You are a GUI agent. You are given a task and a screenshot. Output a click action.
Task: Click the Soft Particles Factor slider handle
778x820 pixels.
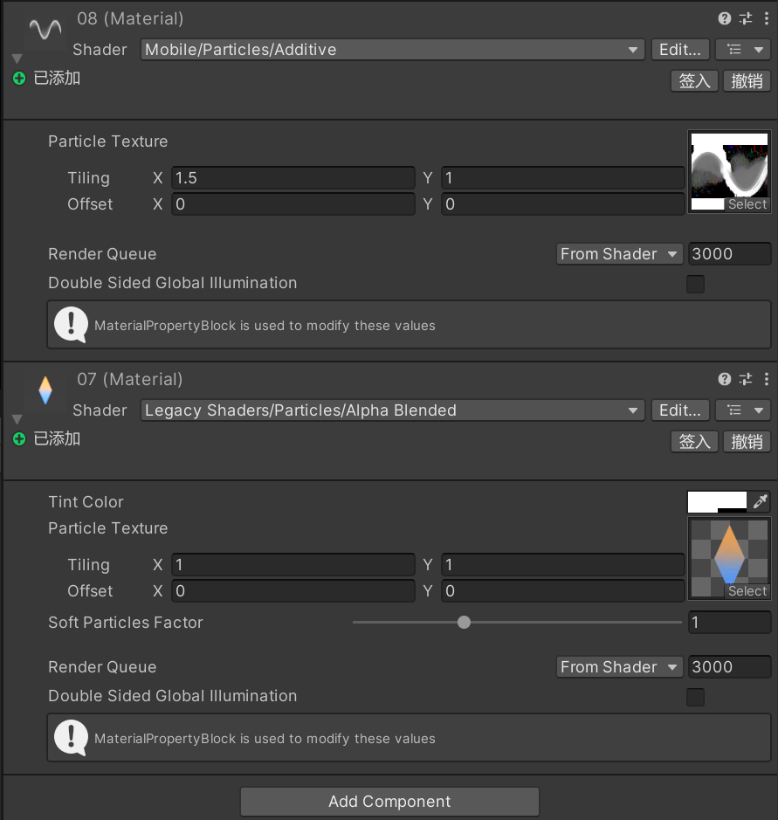(464, 623)
